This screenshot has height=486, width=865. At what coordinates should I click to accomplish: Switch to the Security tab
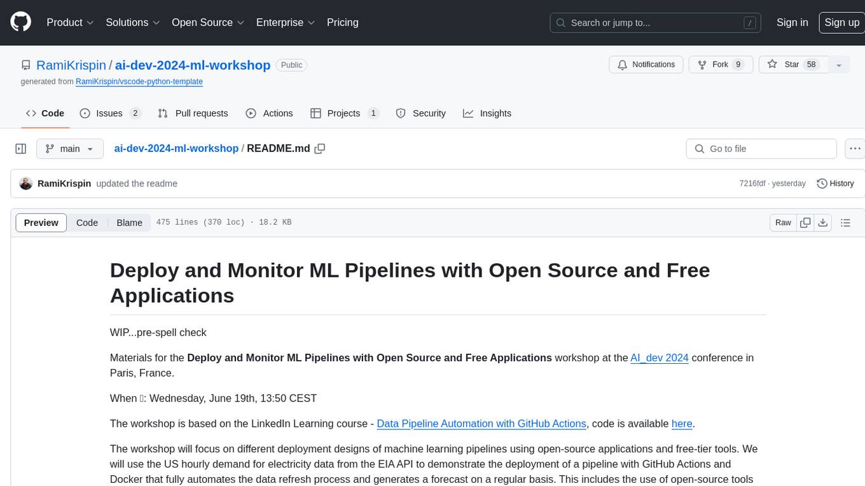coord(420,113)
